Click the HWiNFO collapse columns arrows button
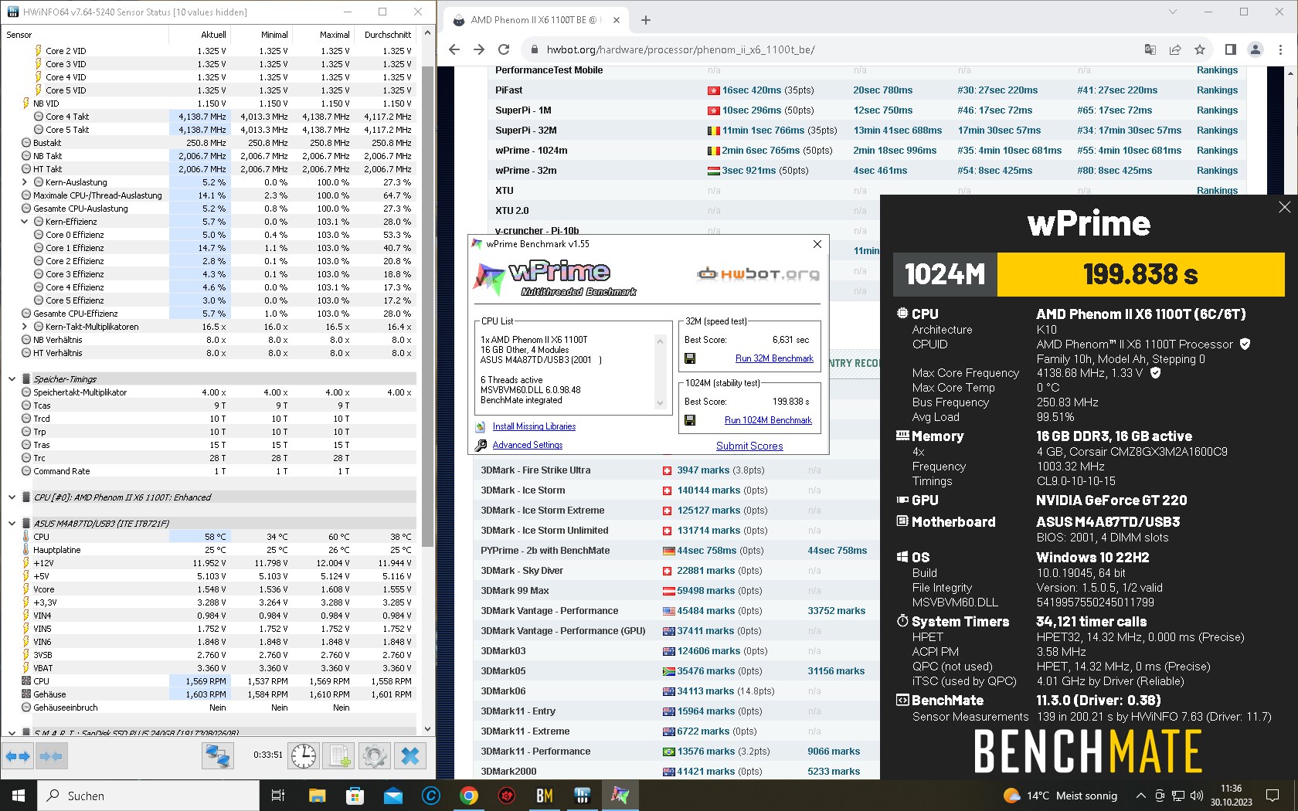 tap(51, 756)
